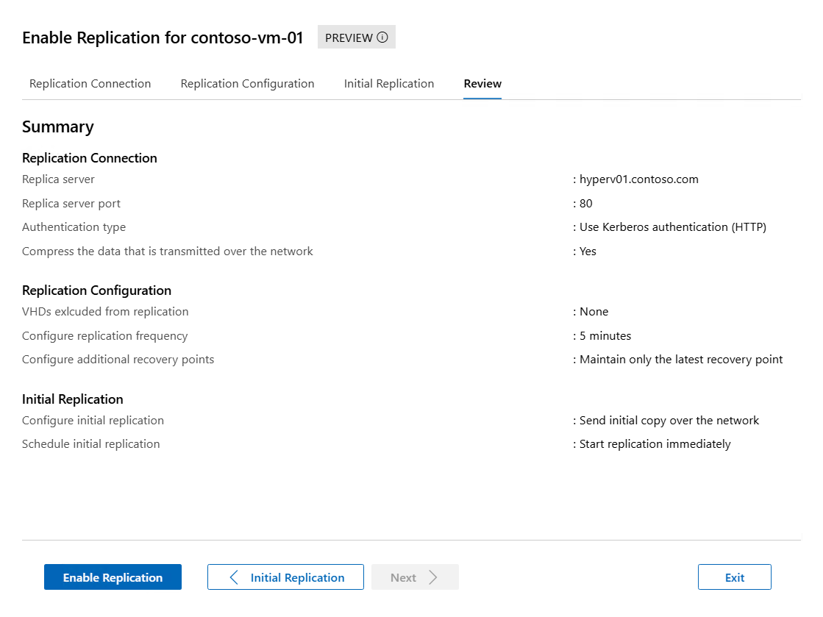Open the Replication Configuration tab
This screenshot has width=823, height=617.
pos(247,84)
